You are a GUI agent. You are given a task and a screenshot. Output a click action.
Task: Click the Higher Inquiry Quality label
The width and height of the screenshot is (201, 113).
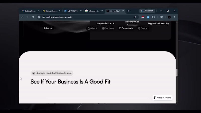159,23
